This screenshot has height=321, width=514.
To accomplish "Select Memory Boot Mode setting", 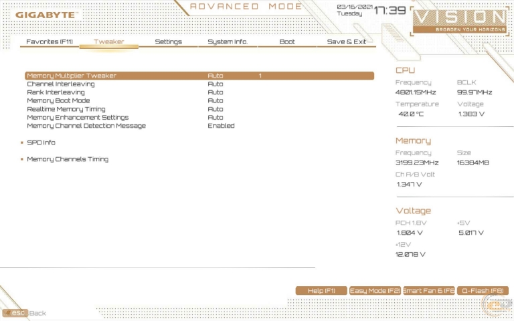I will pyautogui.click(x=58, y=100).
